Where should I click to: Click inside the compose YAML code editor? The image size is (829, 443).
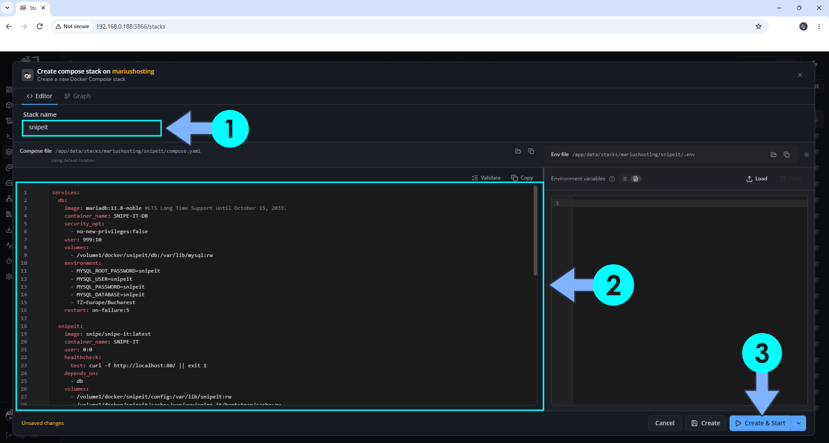coord(277,296)
